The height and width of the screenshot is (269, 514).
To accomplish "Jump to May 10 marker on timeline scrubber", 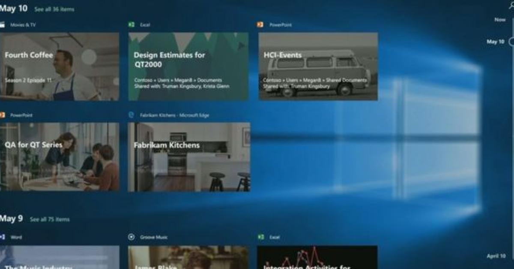I will point(496,42).
